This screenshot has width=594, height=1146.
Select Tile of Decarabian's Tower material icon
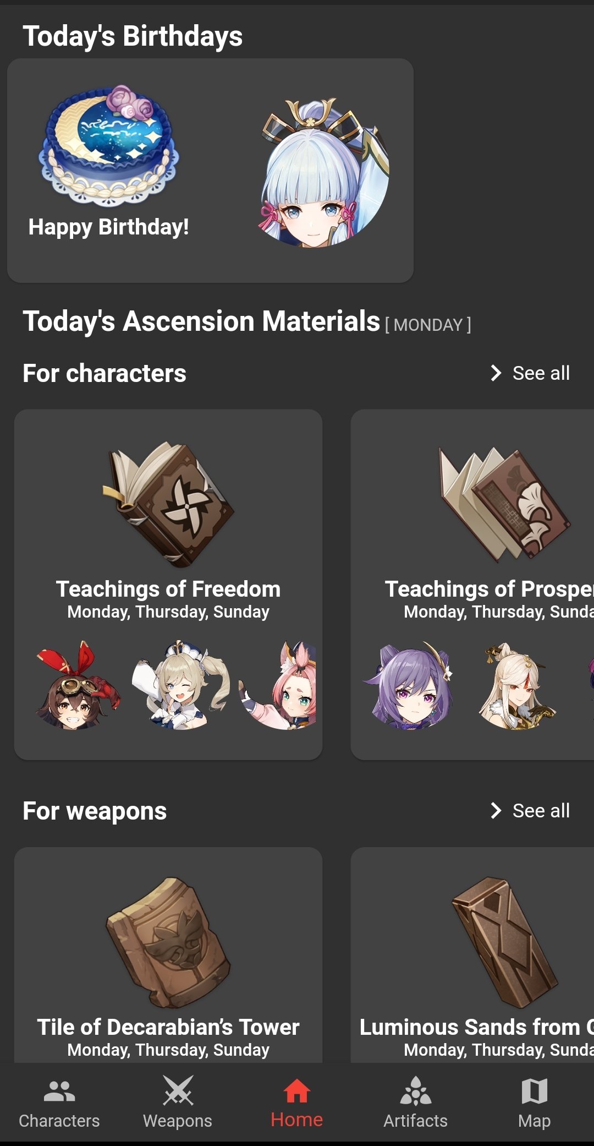click(x=168, y=942)
